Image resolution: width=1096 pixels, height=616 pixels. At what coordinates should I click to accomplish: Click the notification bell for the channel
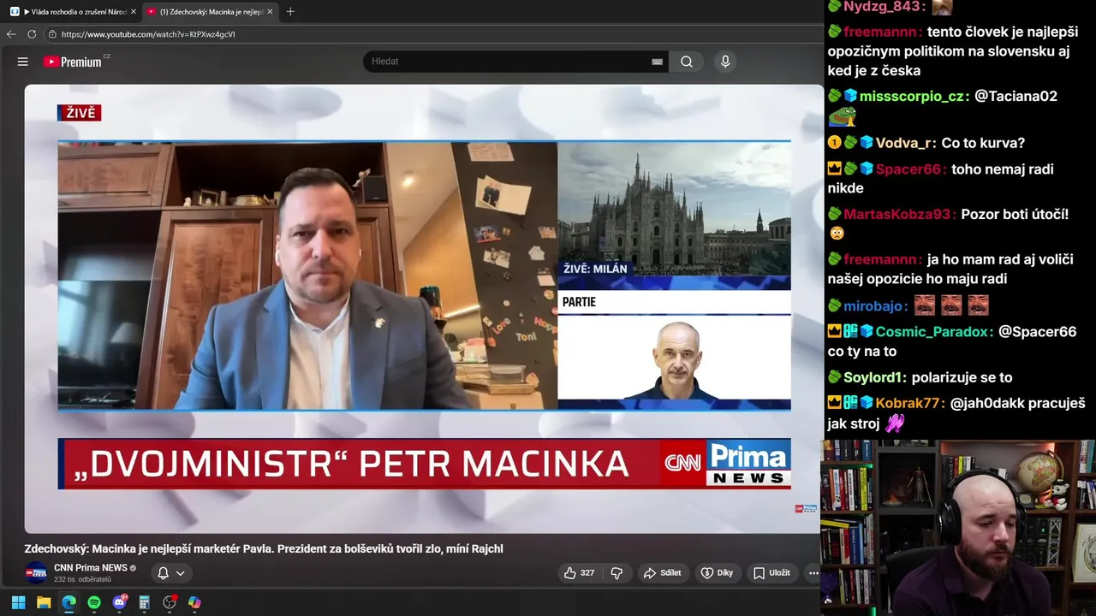point(163,573)
